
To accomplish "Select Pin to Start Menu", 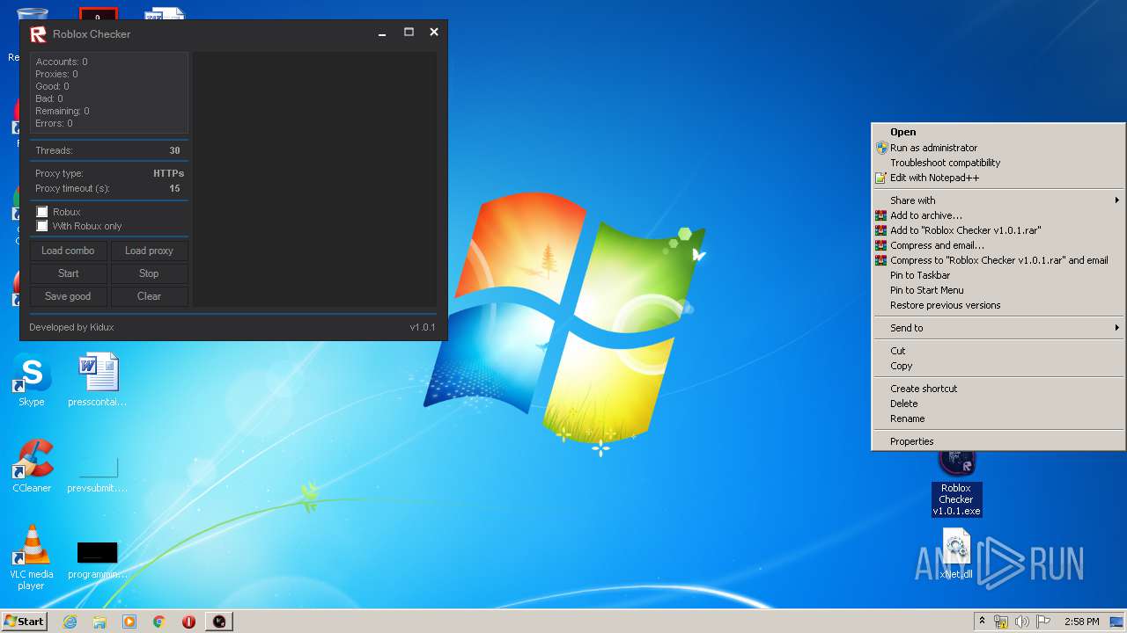I will tap(998, 290).
